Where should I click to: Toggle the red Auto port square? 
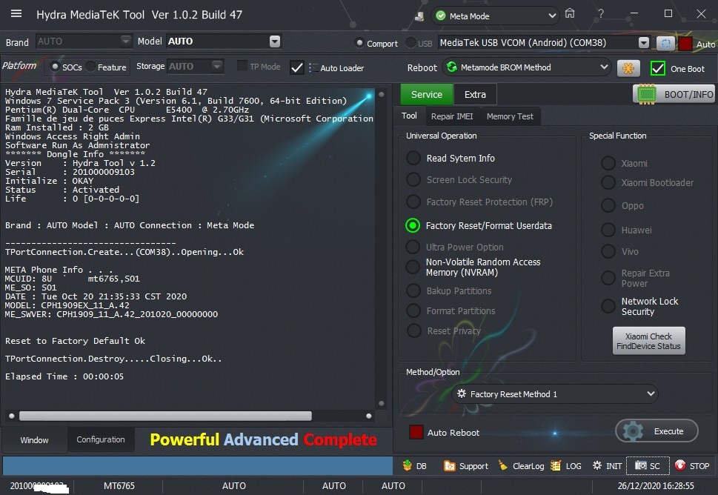point(685,44)
